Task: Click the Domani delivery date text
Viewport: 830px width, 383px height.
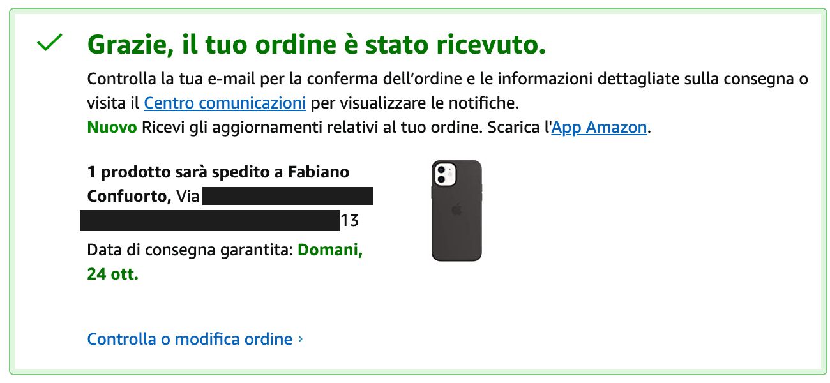Action: (x=330, y=250)
